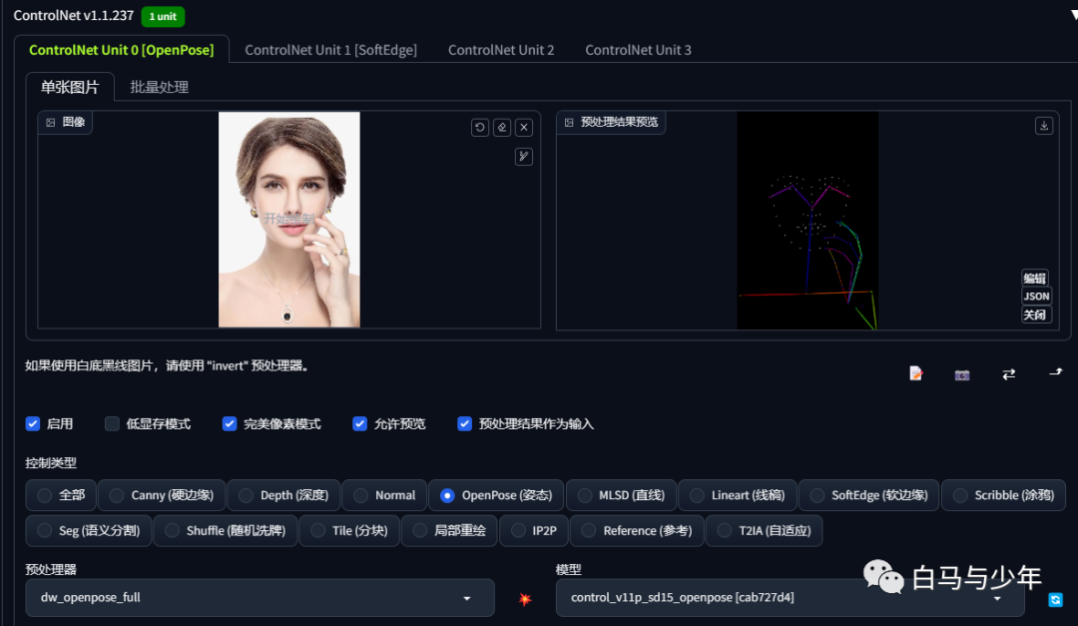Viewport: 1078px width, 626px height.
Task: Switch to ControlNet Unit 2 tab
Action: click(x=501, y=50)
